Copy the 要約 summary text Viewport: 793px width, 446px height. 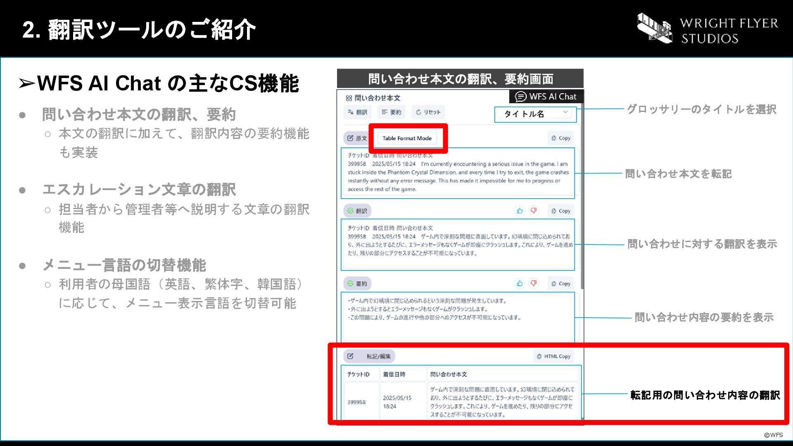click(x=561, y=284)
